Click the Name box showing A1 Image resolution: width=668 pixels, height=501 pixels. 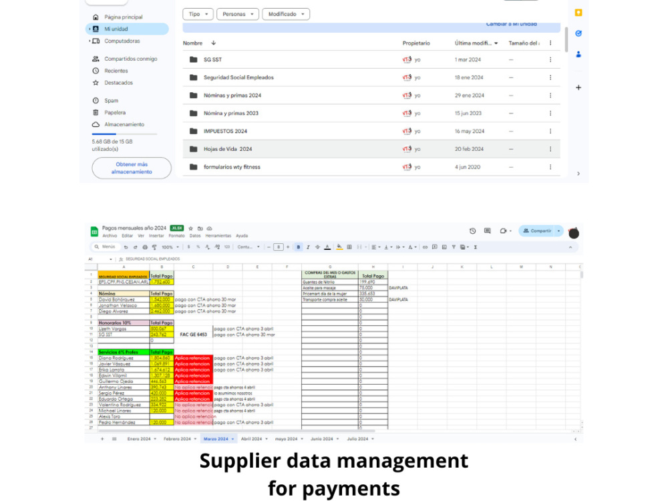(100, 259)
